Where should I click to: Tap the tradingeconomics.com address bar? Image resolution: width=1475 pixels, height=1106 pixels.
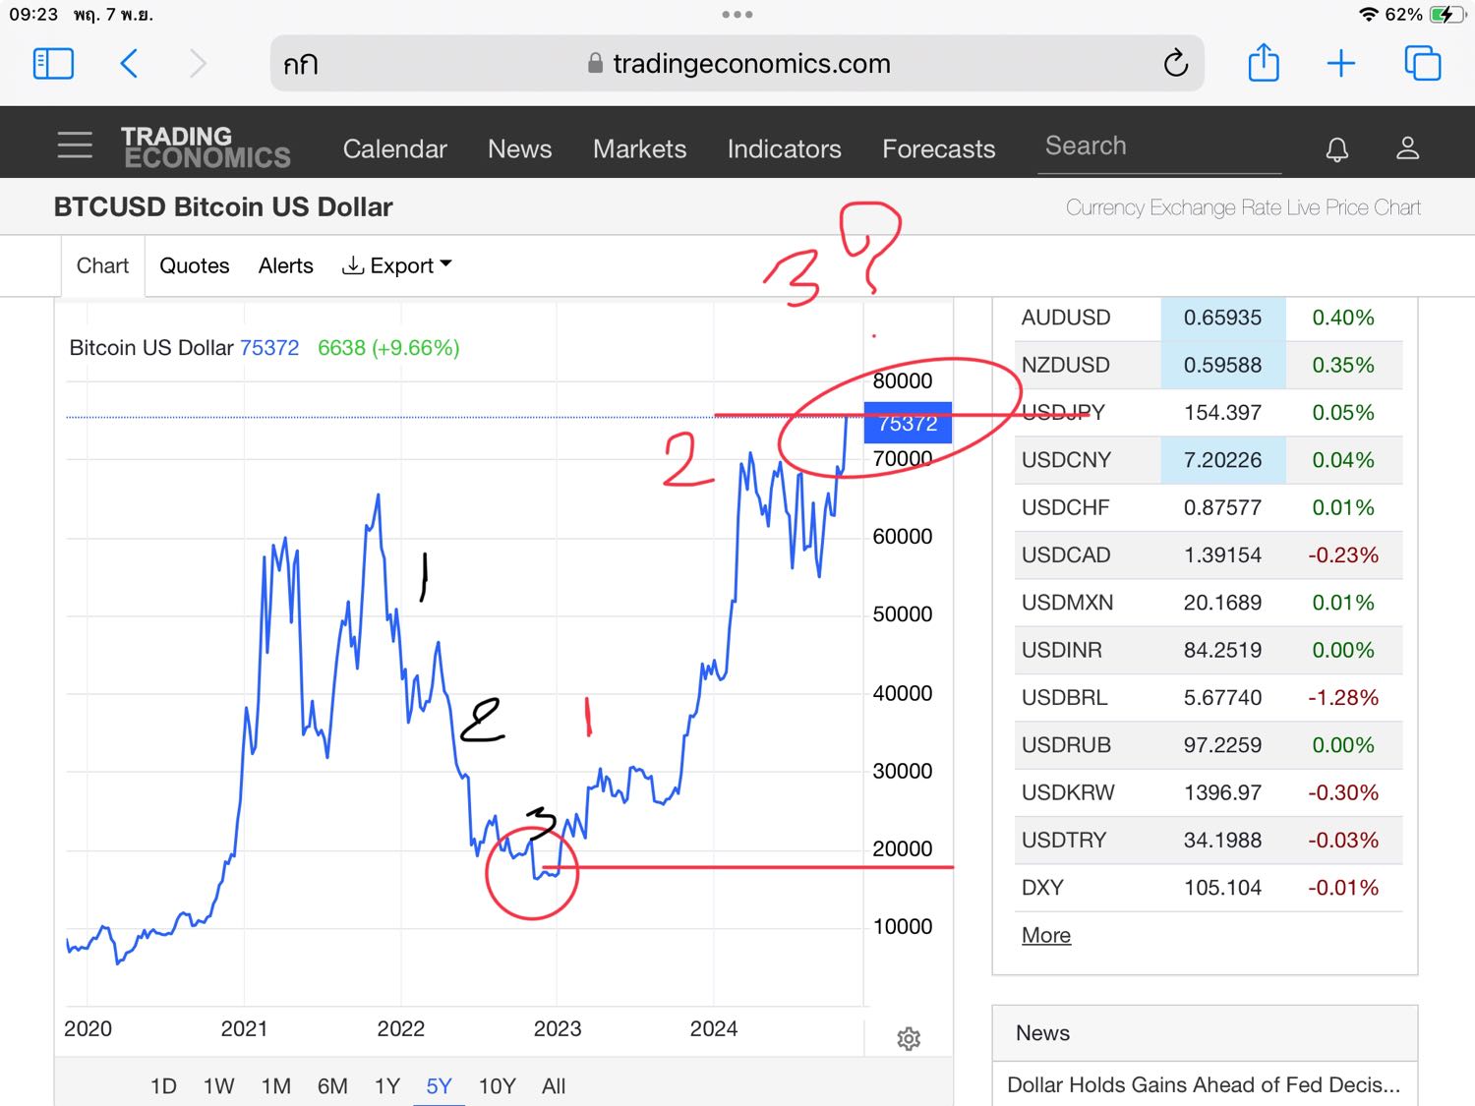(x=737, y=64)
